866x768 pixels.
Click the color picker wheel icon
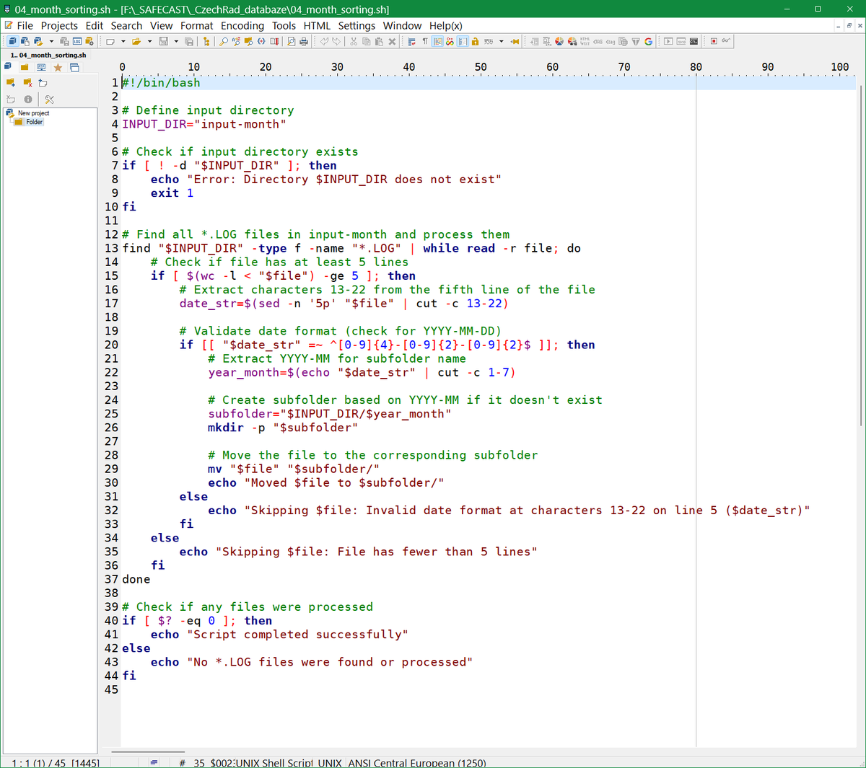pos(559,42)
